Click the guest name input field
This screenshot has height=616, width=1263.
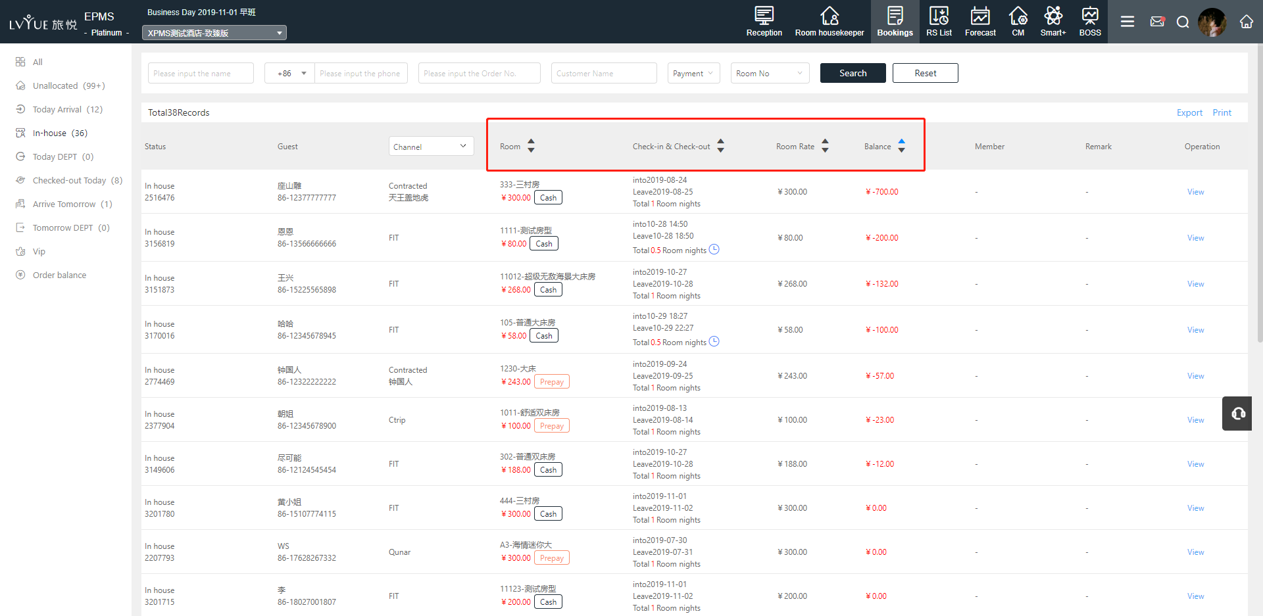(201, 73)
